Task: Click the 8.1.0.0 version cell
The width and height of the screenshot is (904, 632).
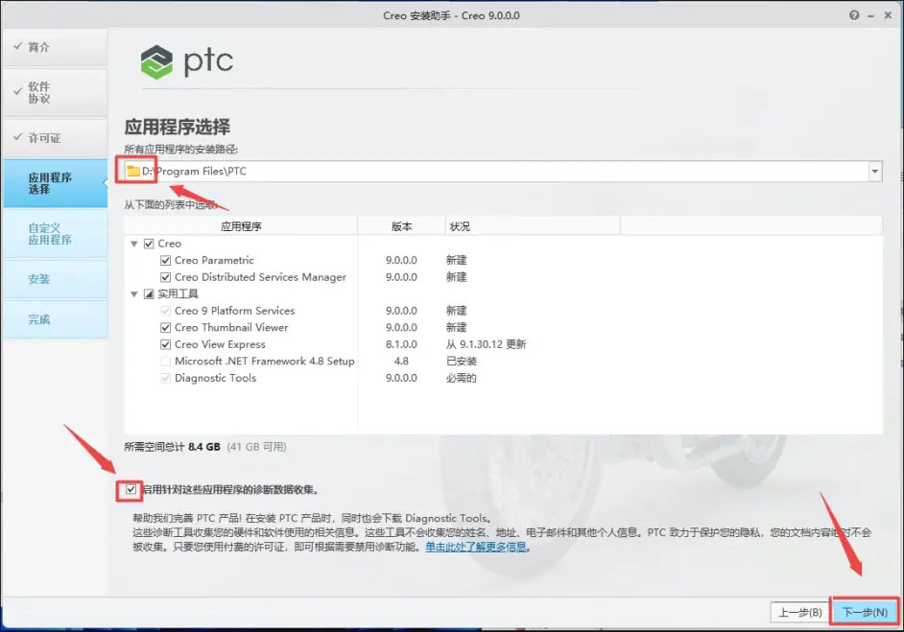Action: tap(401, 344)
